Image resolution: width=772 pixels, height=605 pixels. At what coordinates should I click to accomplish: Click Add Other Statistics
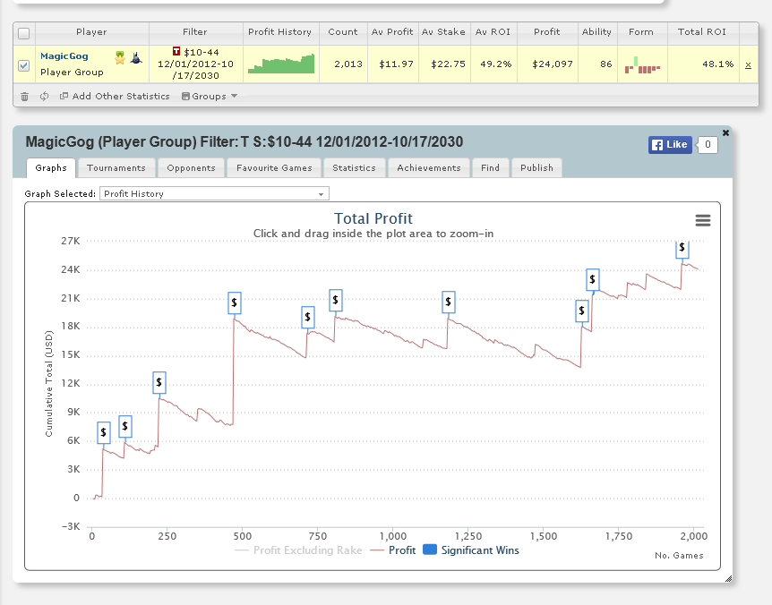[x=115, y=97]
